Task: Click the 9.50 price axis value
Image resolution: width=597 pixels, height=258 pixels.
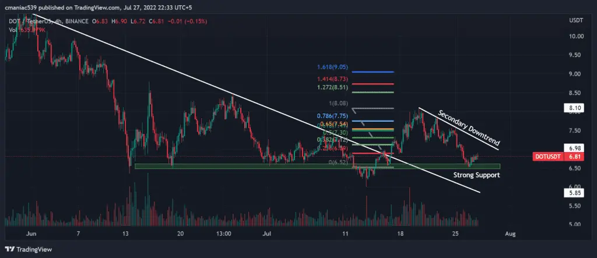Action: 575,55
